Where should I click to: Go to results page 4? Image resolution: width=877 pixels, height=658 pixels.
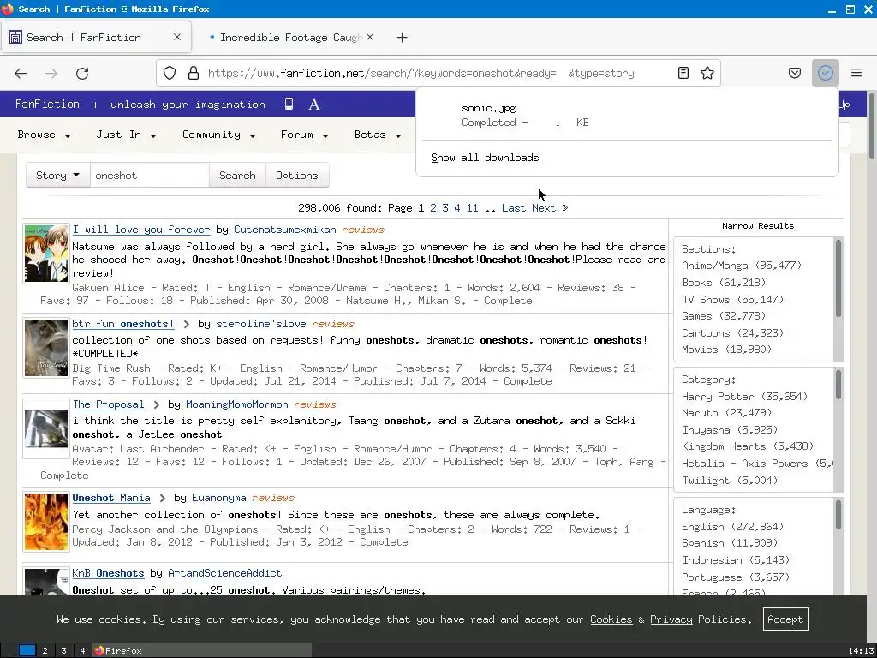457,208
